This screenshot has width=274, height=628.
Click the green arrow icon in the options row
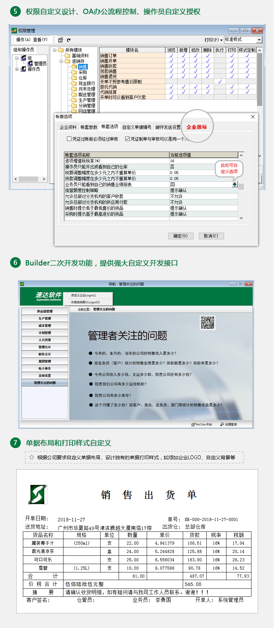[235, 184]
